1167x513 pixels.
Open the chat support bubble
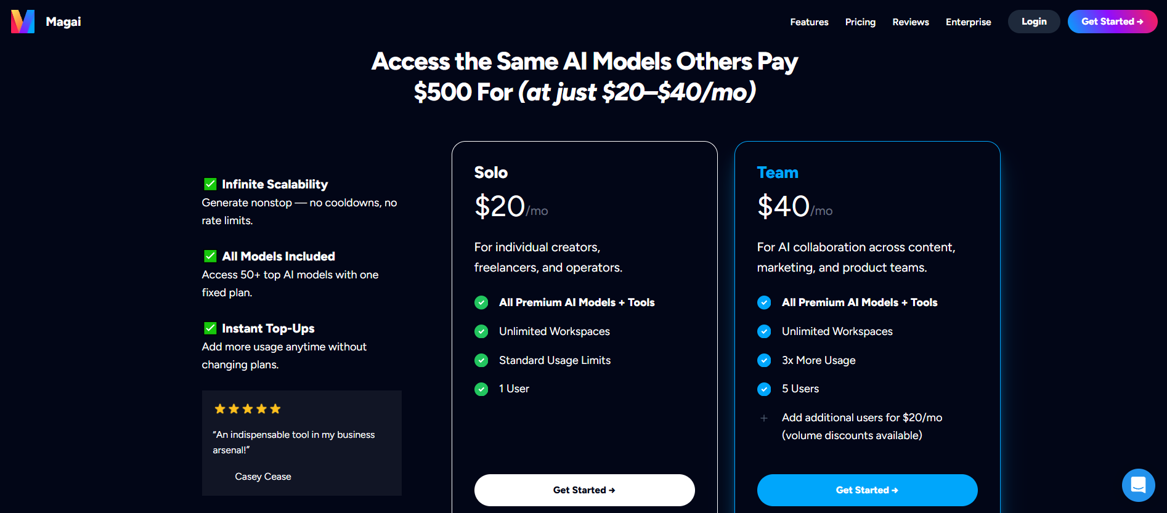click(x=1138, y=485)
